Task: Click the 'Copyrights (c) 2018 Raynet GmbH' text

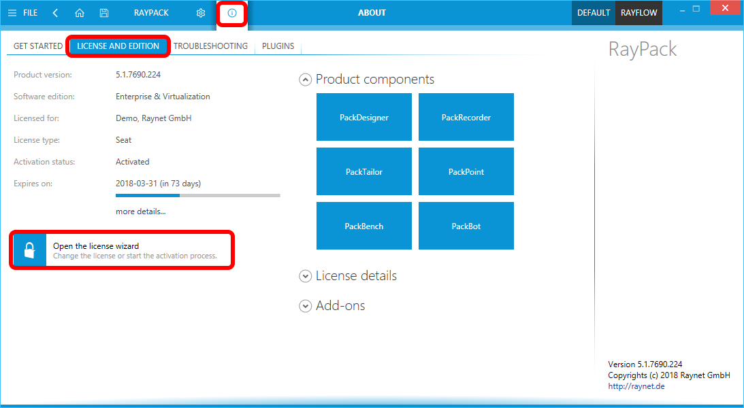Action: (x=669, y=375)
